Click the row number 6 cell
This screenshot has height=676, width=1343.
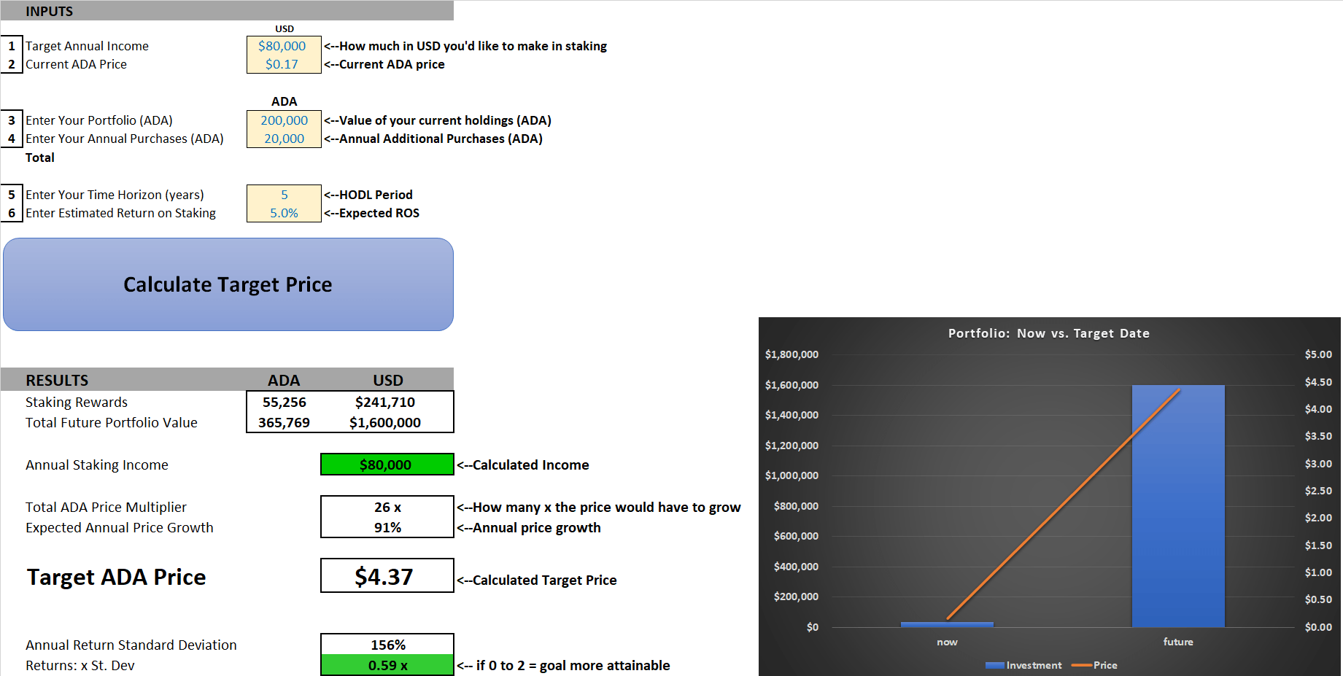(12, 213)
